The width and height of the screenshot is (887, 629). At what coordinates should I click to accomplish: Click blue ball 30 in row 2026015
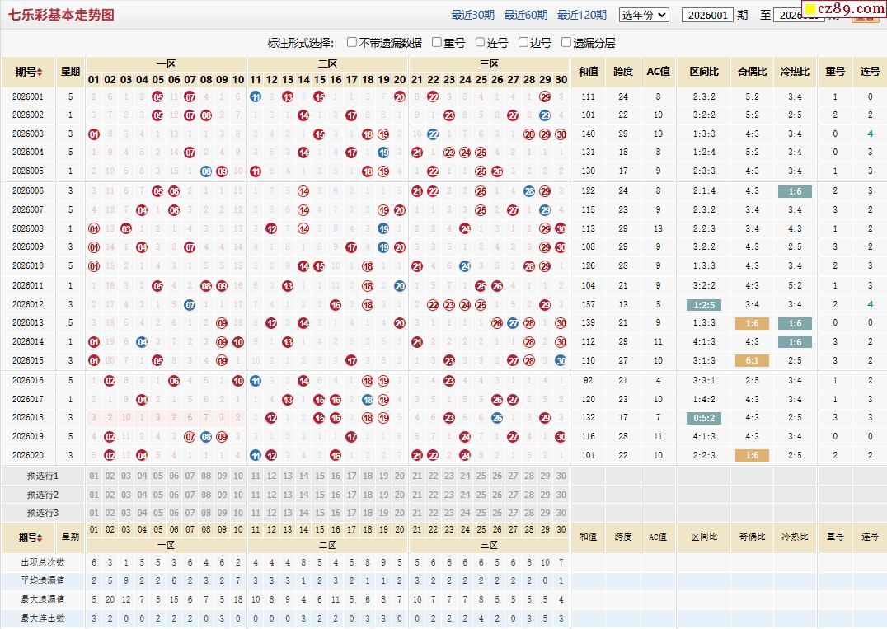click(x=561, y=360)
